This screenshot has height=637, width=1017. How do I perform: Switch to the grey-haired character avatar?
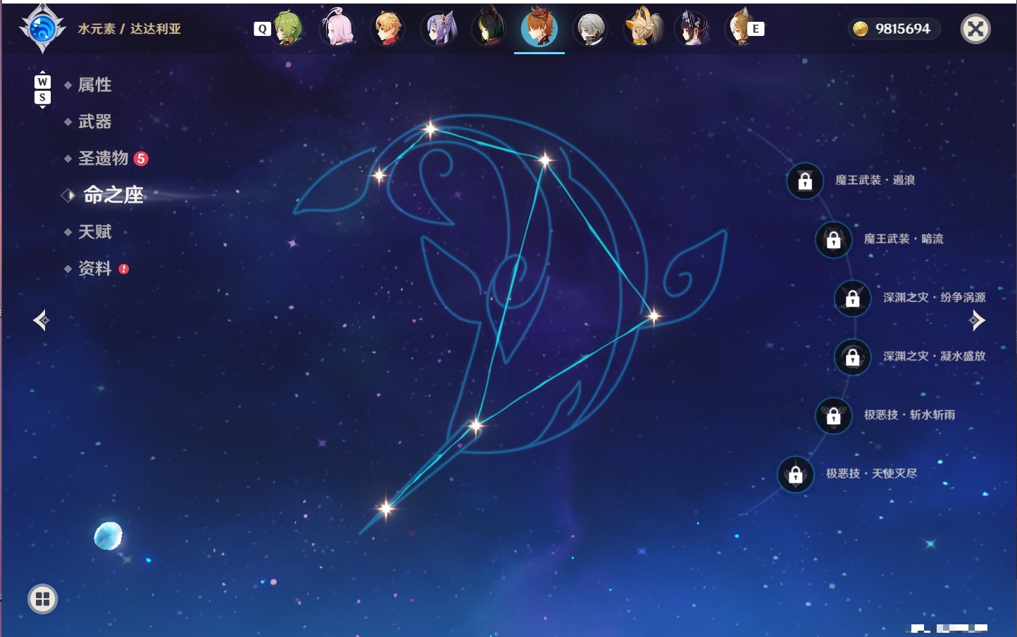[x=590, y=29]
